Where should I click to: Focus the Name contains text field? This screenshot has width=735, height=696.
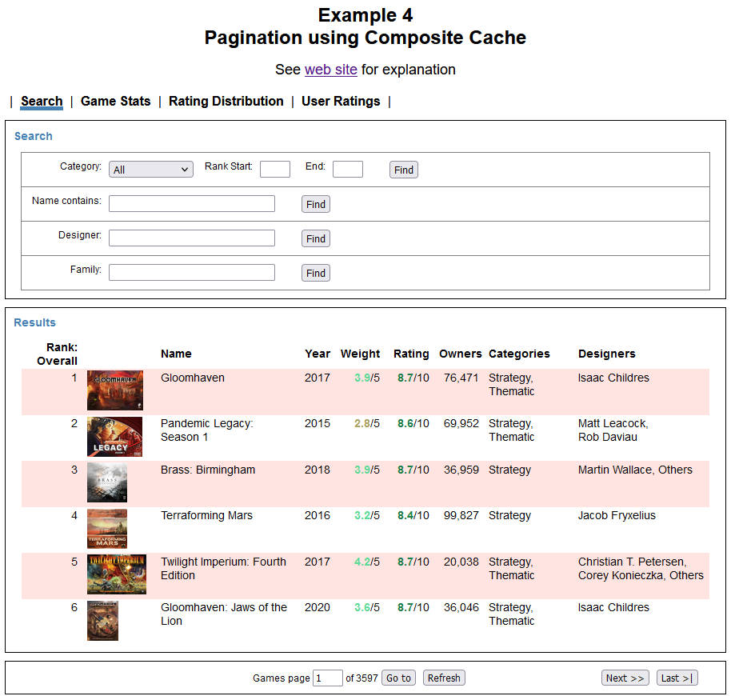192,204
